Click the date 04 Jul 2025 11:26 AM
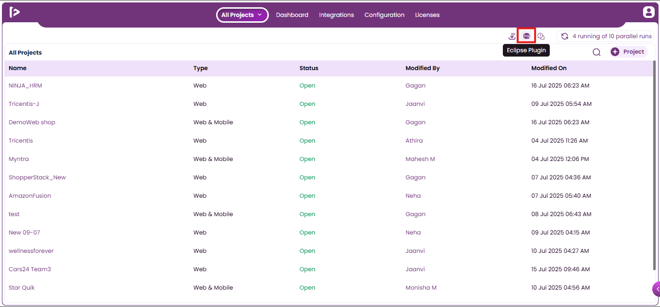 pyautogui.click(x=559, y=141)
